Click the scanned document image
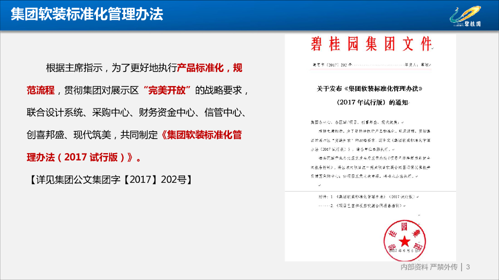 (370, 148)
